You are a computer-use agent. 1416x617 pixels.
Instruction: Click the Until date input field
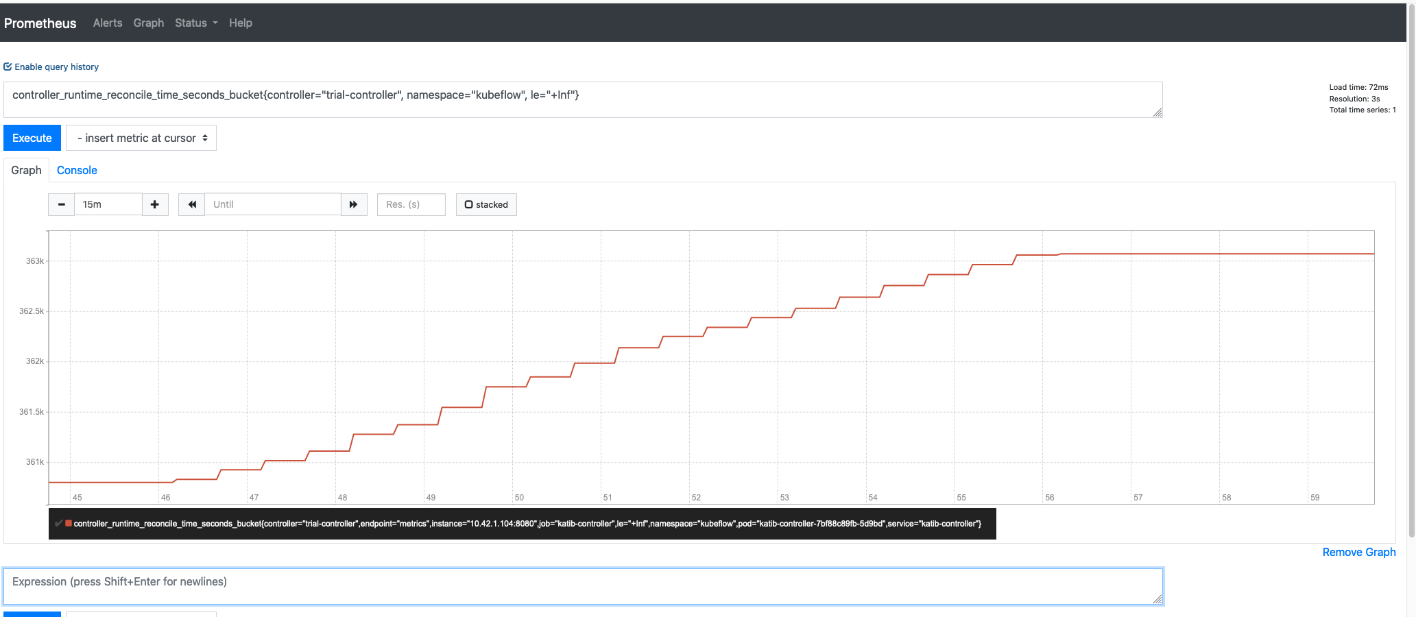tap(272, 204)
